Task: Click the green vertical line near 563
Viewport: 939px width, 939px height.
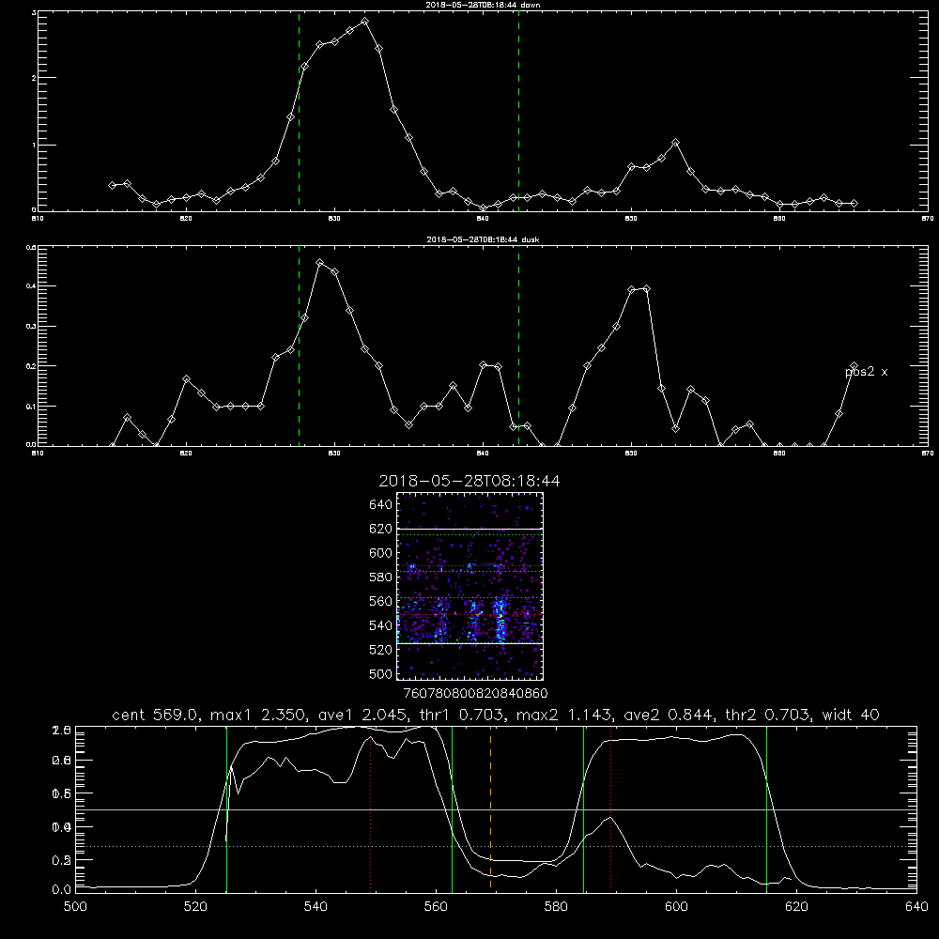Action: pos(453,808)
